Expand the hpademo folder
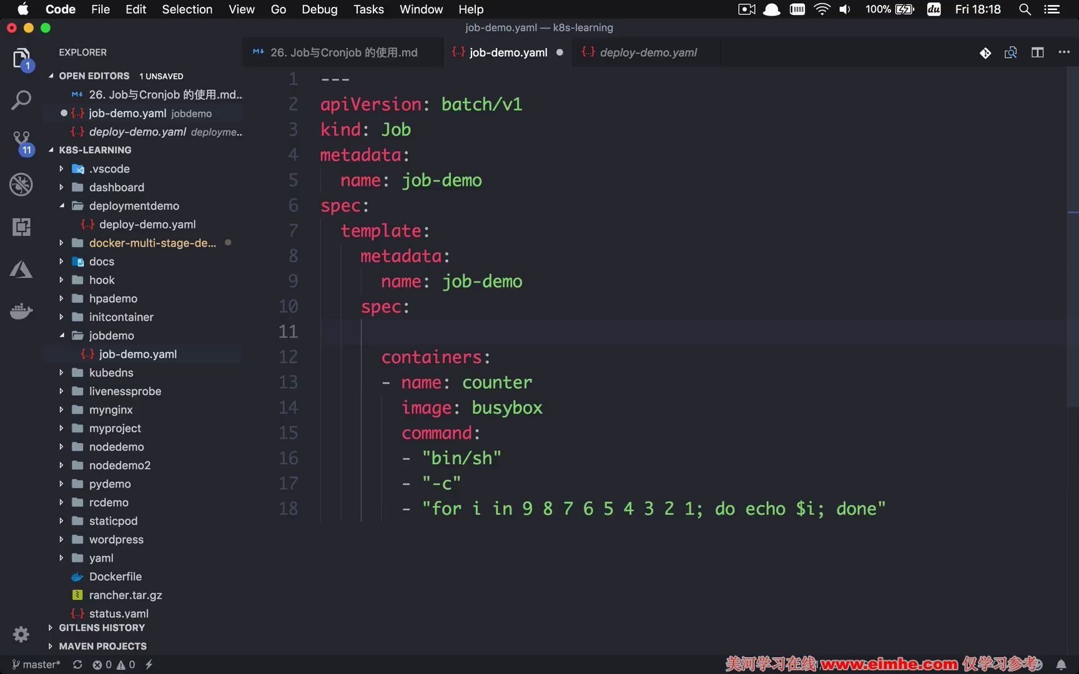Screen dimensions: 1079x674 coord(113,298)
